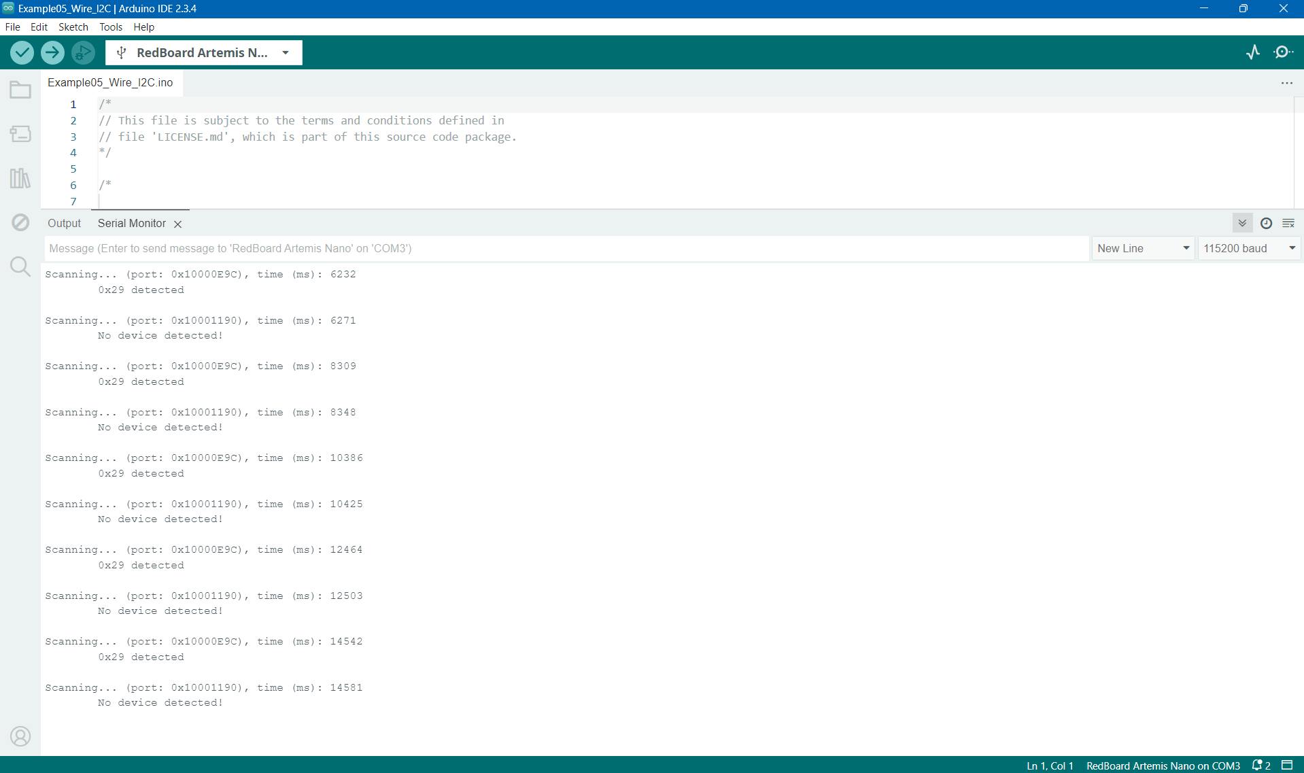1304x773 pixels.
Task: Open the File menu
Action: [13, 27]
